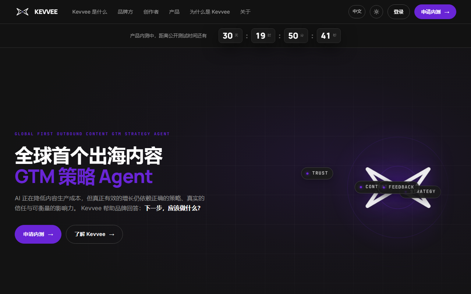471x294 pixels.
Task: Click GLOBAL FIRST OUTBOUND CONTENT tagline
Action: click(92, 134)
